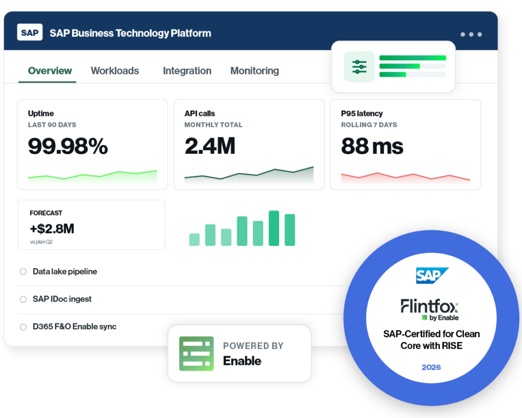This screenshot has width=522, height=418.
Task: Select the D365 F&O Enable sync radio
Action: (24, 327)
